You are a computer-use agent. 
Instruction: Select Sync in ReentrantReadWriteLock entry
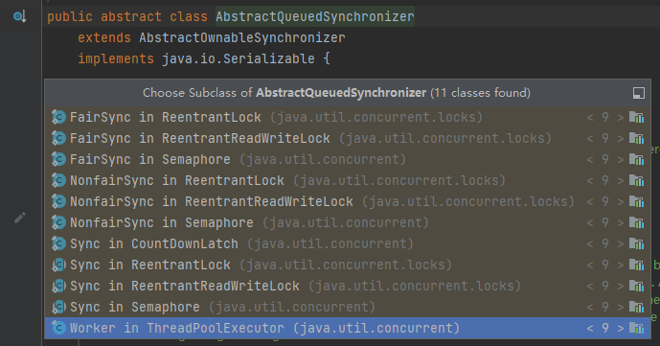(x=348, y=286)
